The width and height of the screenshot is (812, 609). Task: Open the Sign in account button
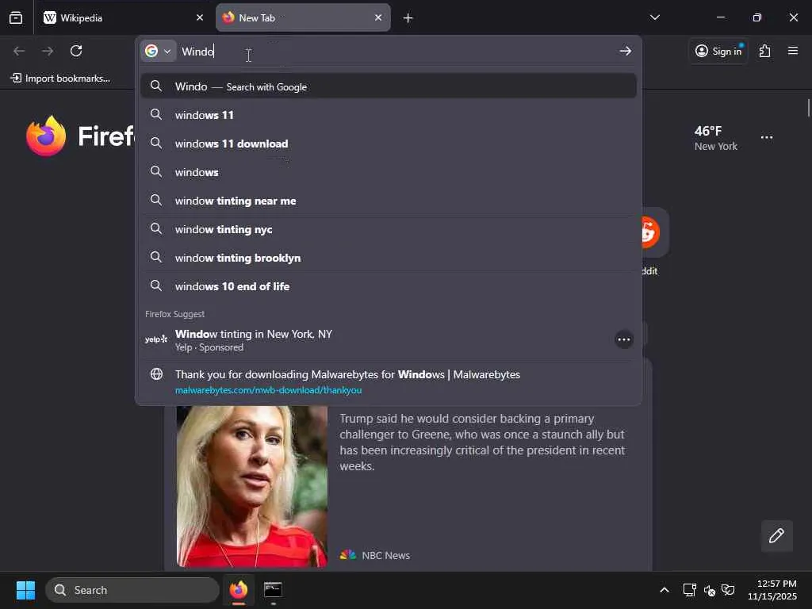718,51
